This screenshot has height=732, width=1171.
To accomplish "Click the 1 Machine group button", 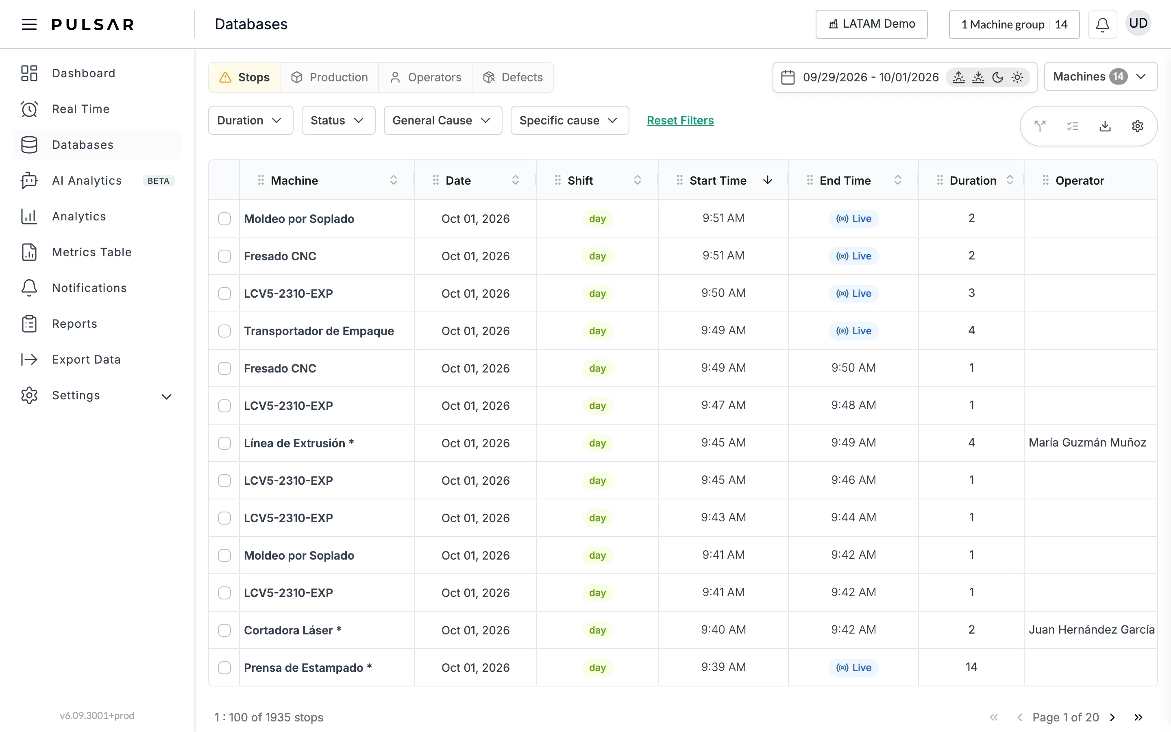I will pos(1014,24).
